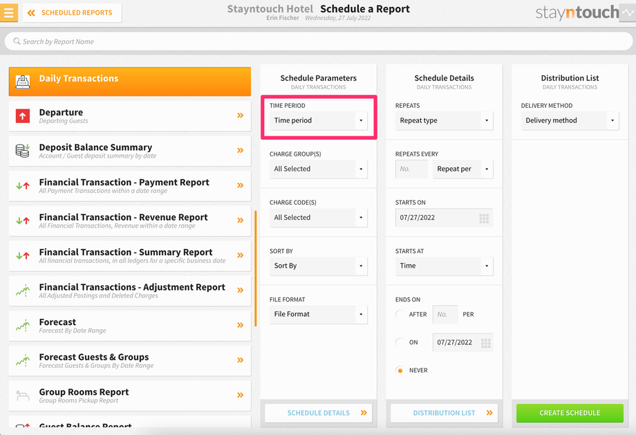This screenshot has height=435, width=636.
Task: Click the orange report list scrollbar
Action: [x=256, y=268]
